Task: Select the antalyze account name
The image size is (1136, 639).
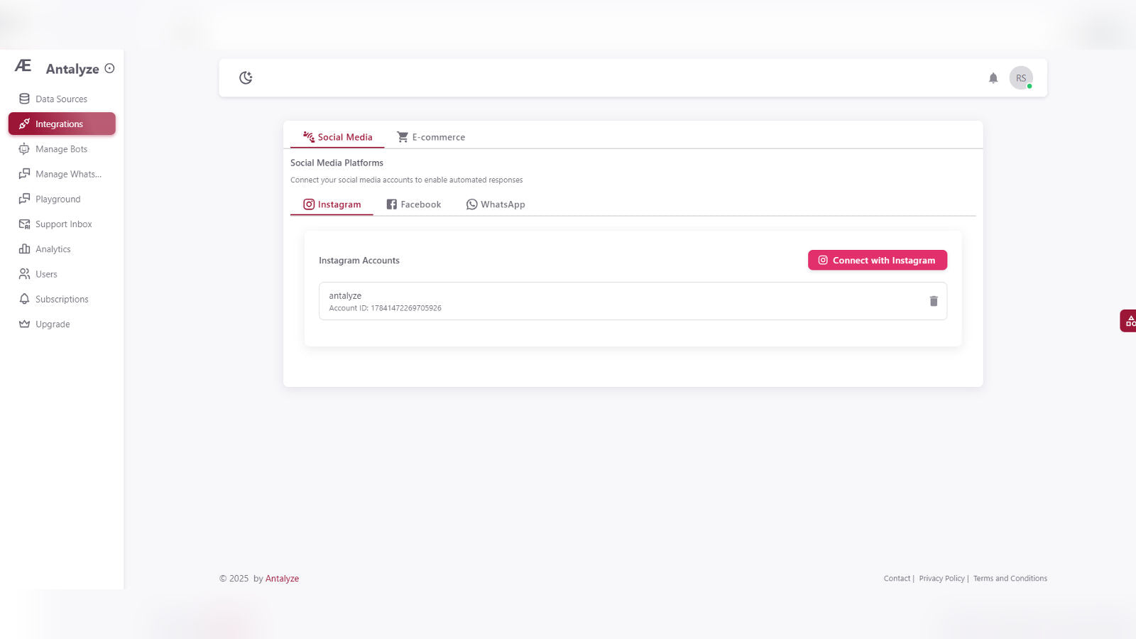Action: 345,296
